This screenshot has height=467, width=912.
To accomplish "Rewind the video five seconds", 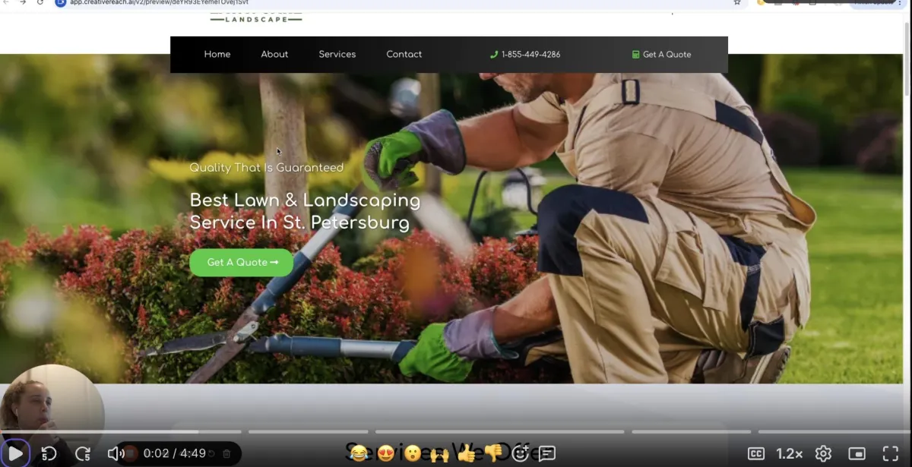I will pos(49,454).
